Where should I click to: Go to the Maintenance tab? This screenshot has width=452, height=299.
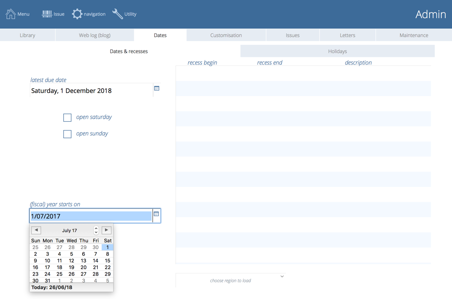414,35
